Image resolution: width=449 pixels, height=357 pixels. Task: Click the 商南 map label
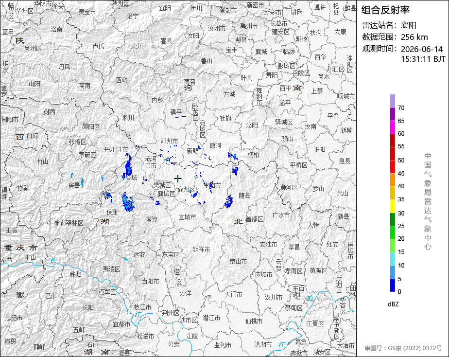tap(85, 86)
